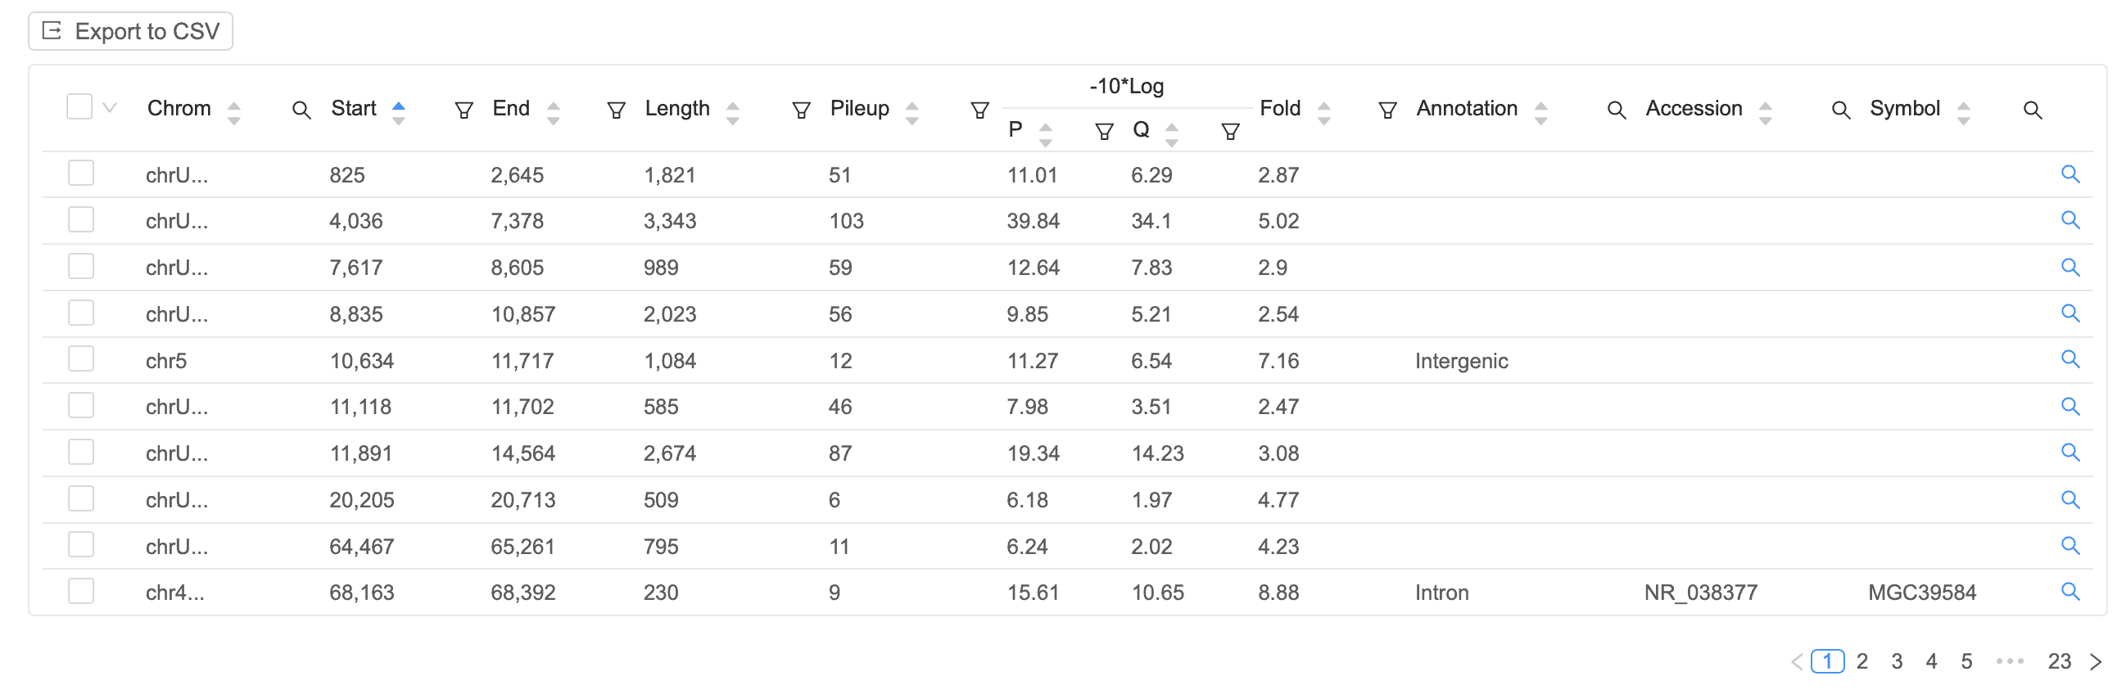Image resolution: width=2126 pixels, height=694 pixels.
Task: Open the Start column filter icon
Action: [464, 110]
